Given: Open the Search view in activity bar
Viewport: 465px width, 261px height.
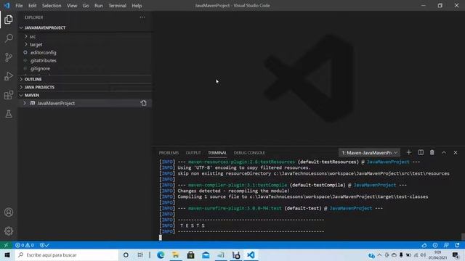Looking at the screenshot, I should click(x=9, y=38).
